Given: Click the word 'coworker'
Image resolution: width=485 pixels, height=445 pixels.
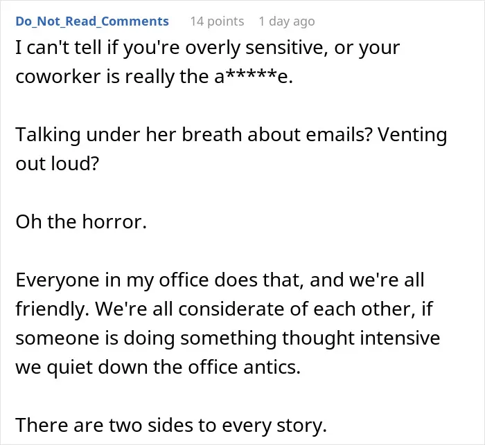Looking at the screenshot, I should click(x=58, y=77).
